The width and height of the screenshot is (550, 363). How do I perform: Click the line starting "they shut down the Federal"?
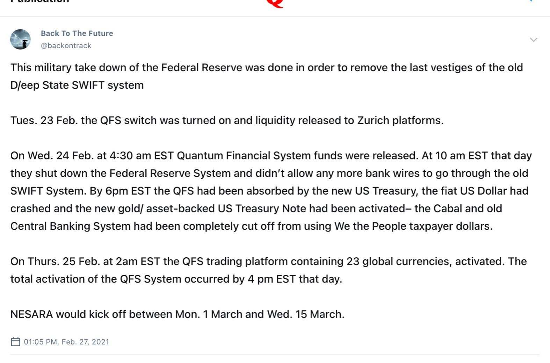pos(269,173)
